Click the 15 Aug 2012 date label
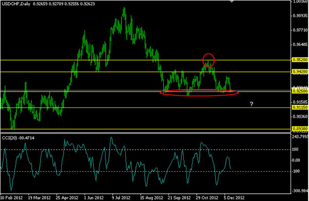The width and height of the screenshot is (309, 201). coord(151,197)
